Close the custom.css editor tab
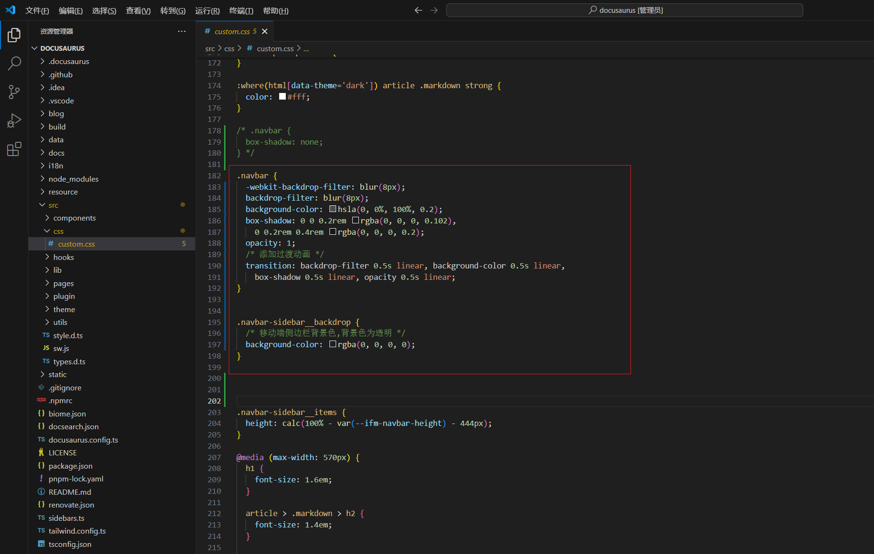Image resolution: width=874 pixels, height=554 pixels. tap(265, 31)
